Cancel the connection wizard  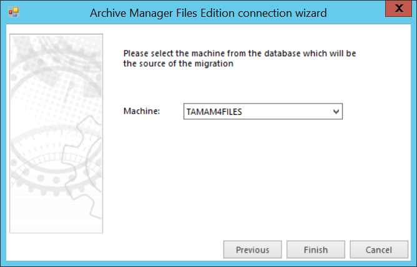379,250
